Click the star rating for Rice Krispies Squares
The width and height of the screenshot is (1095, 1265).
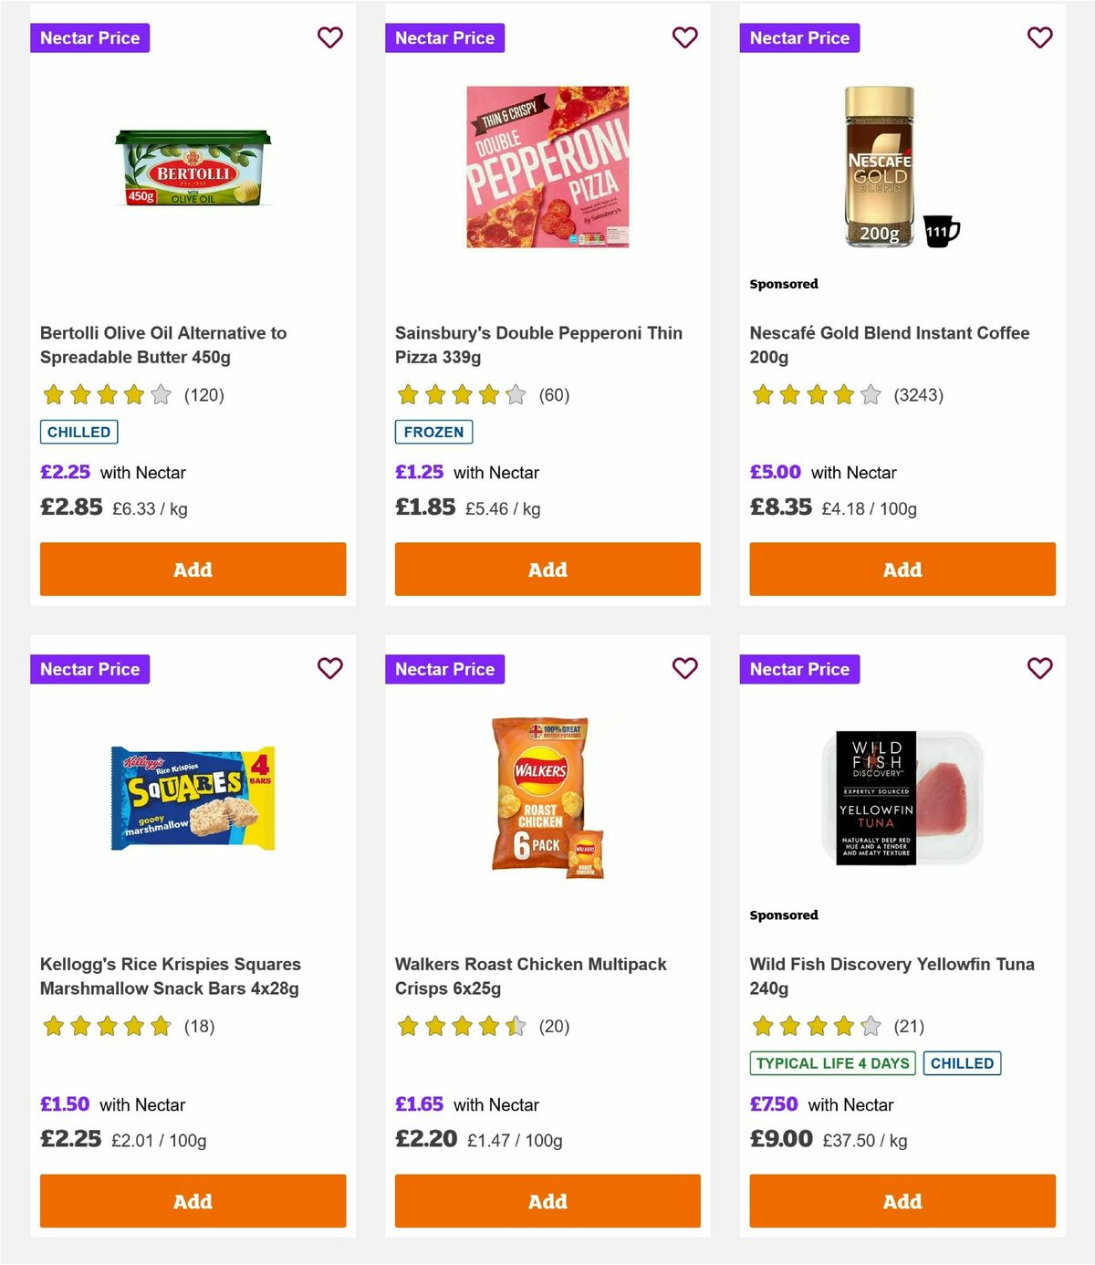pyautogui.click(x=105, y=1026)
